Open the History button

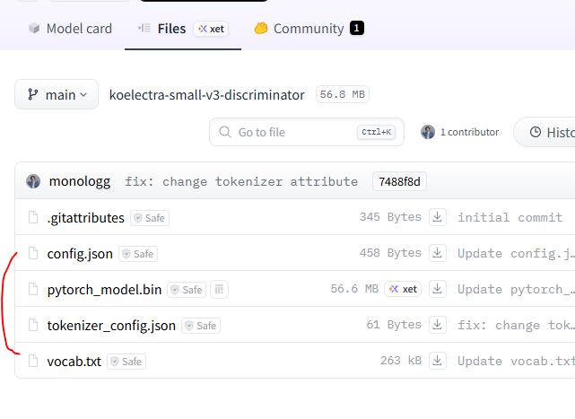click(546, 132)
